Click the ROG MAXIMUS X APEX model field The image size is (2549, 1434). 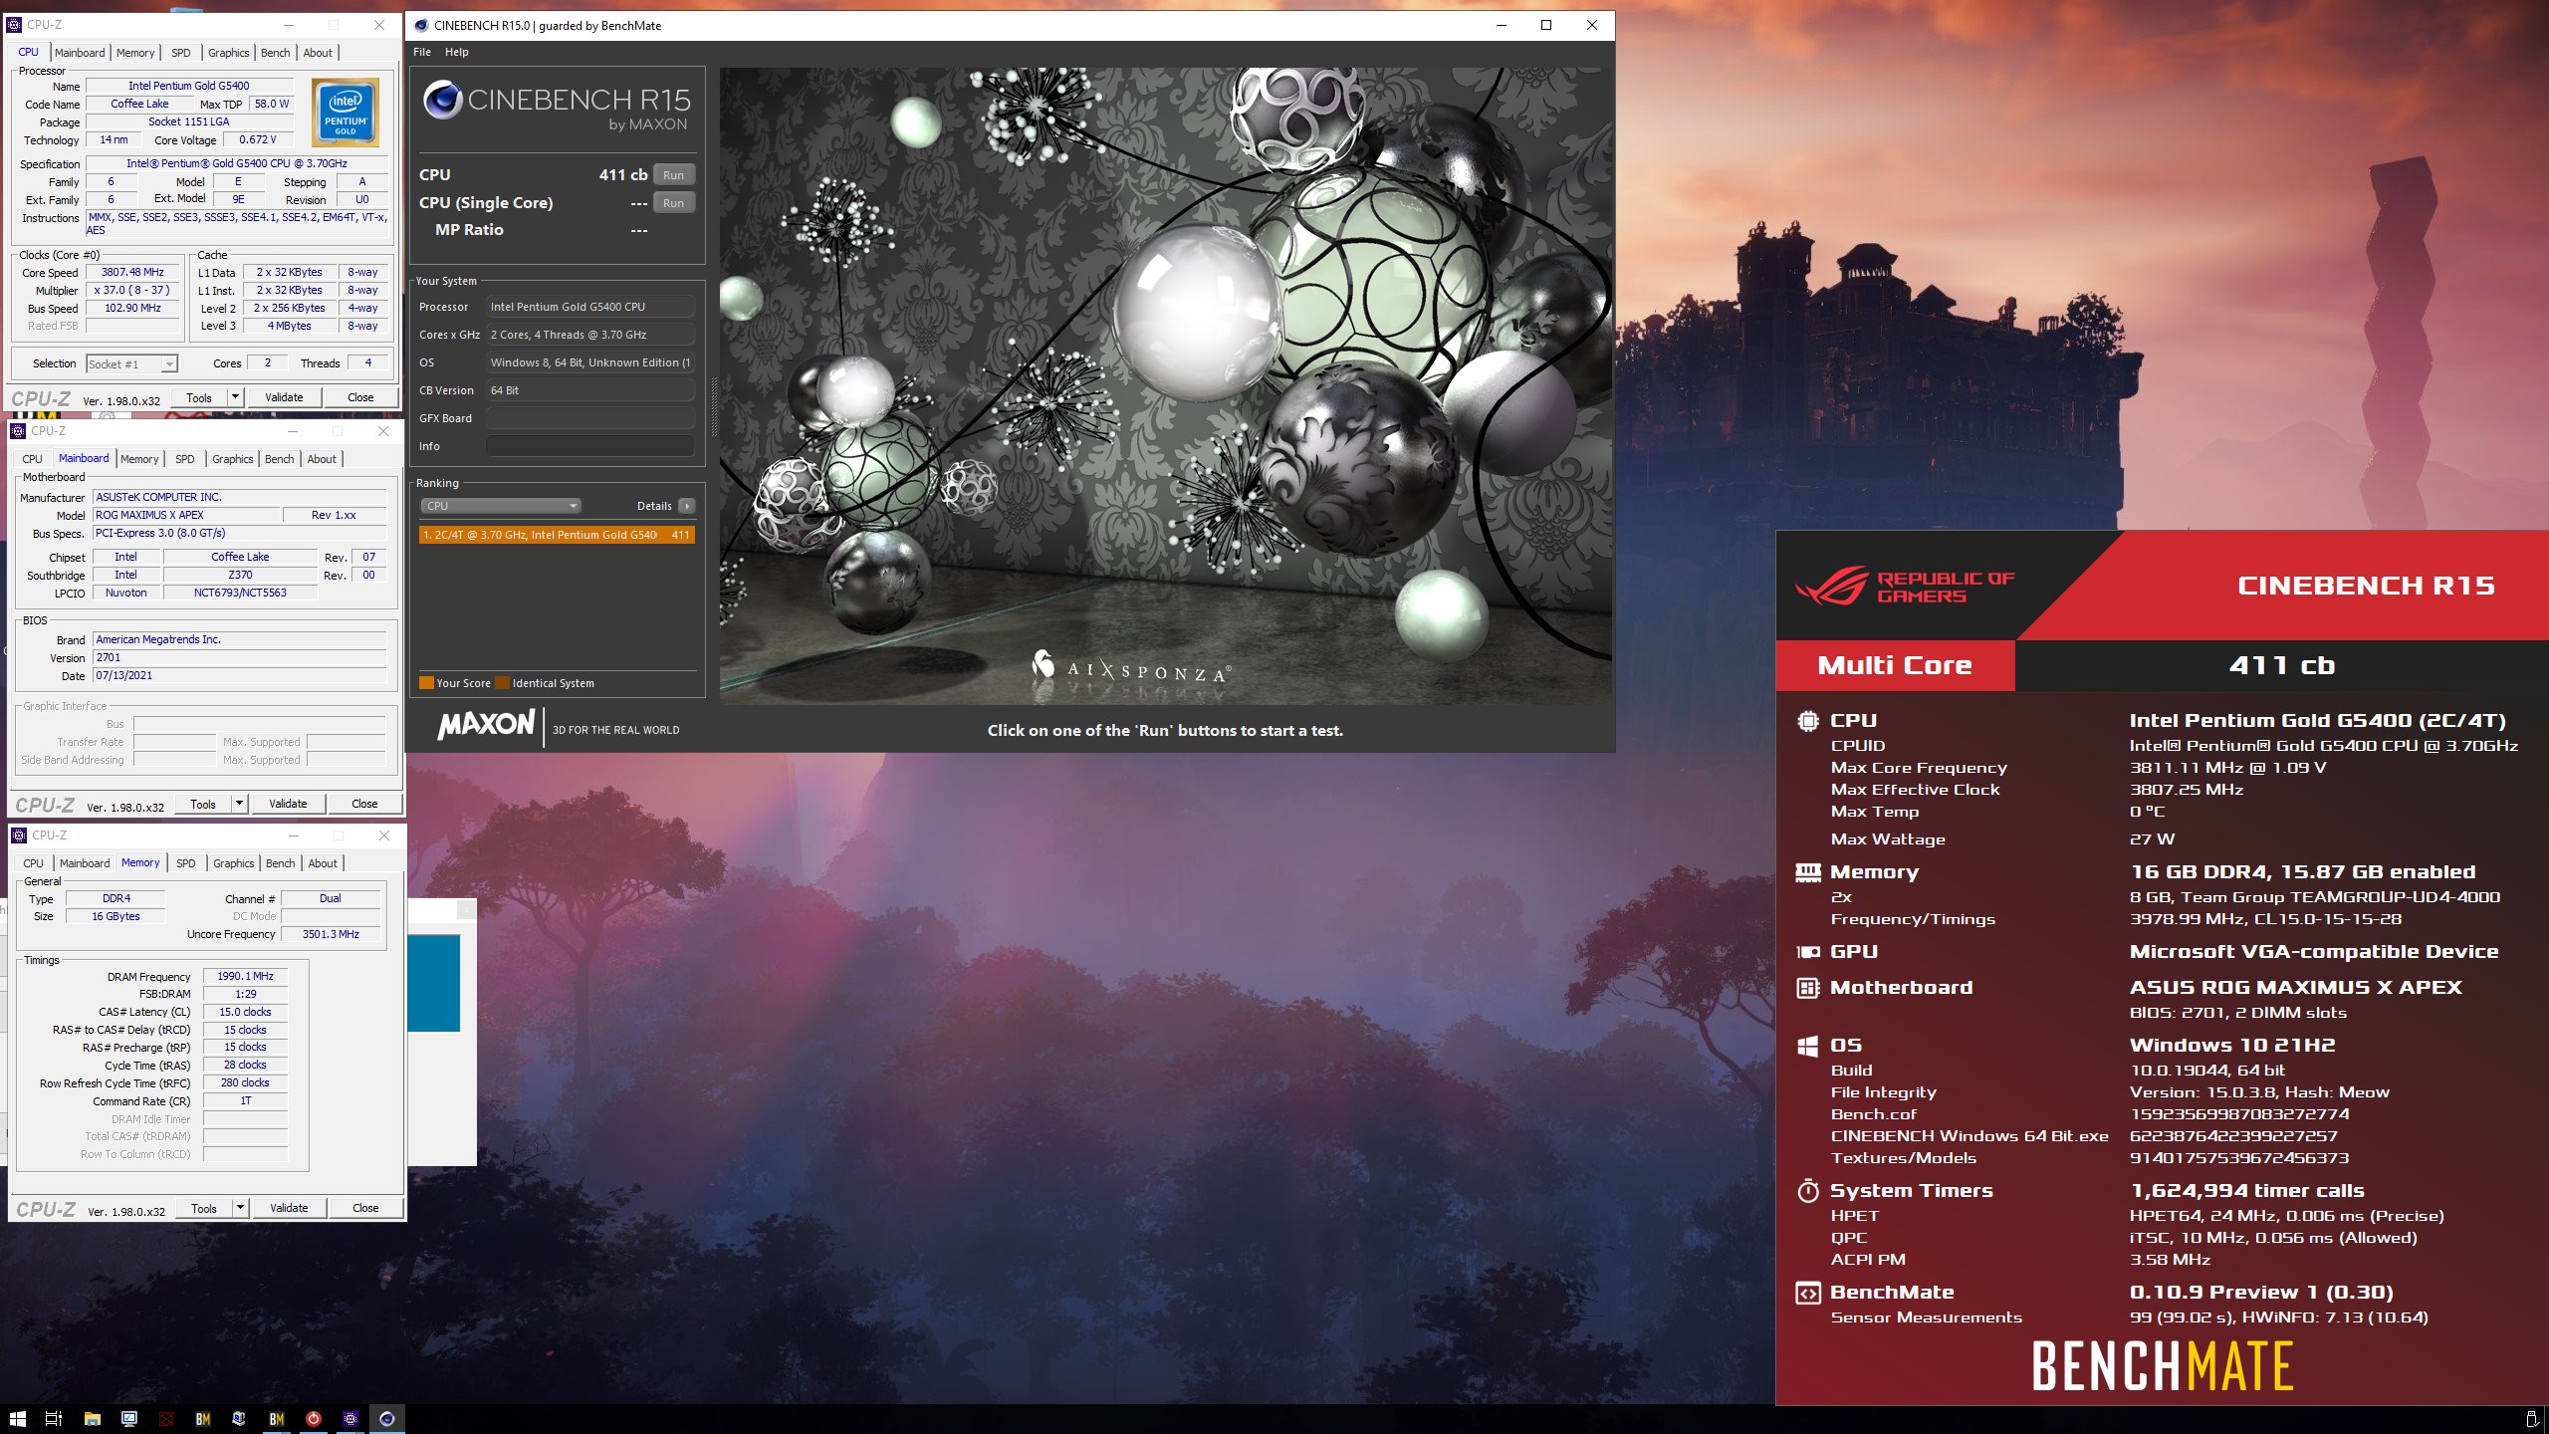186,515
